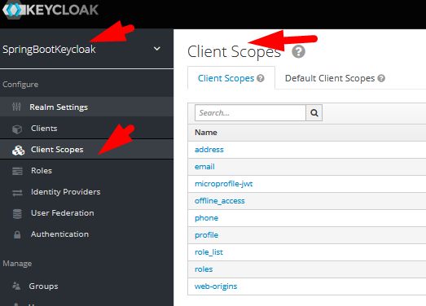Open the Clients menu item

[x=44, y=128]
